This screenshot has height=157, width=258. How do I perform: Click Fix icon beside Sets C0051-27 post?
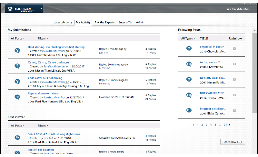point(17,137)
